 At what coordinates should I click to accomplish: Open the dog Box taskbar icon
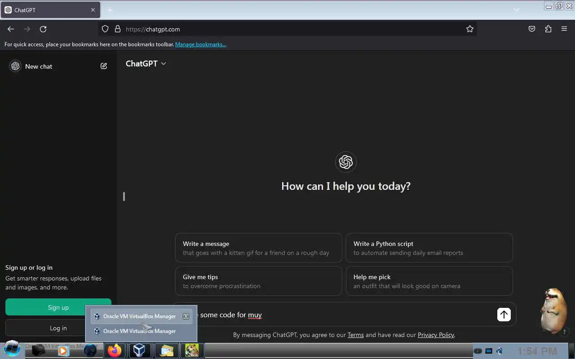[192, 350]
